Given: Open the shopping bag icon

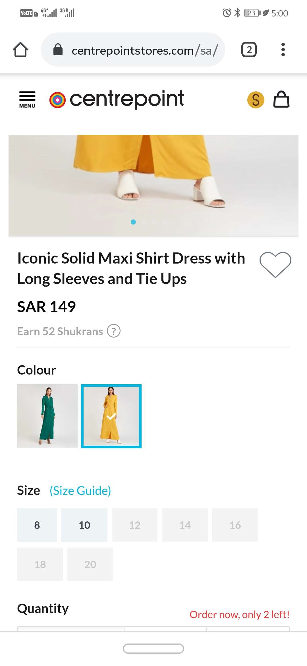Looking at the screenshot, I should (281, 99).
